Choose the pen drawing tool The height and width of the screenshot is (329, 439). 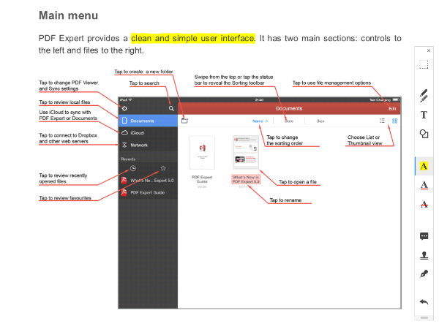pyautogui.click(x=424, y=96)
